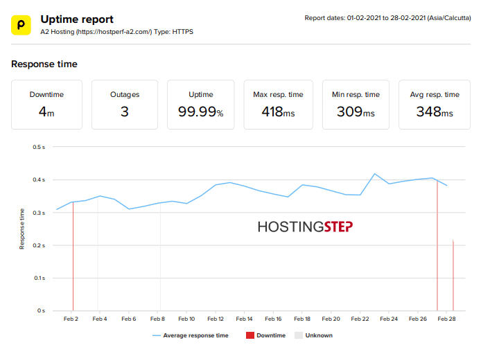490x345 pixels.
Task: Click the Response time section heading
Action: 44,64
